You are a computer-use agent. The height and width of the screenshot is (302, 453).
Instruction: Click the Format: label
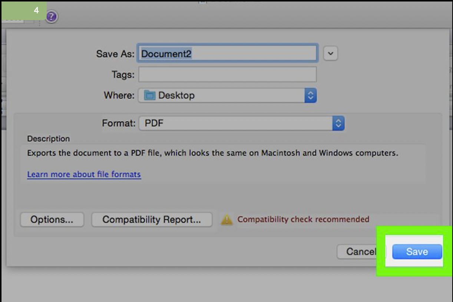pos(119,124)
